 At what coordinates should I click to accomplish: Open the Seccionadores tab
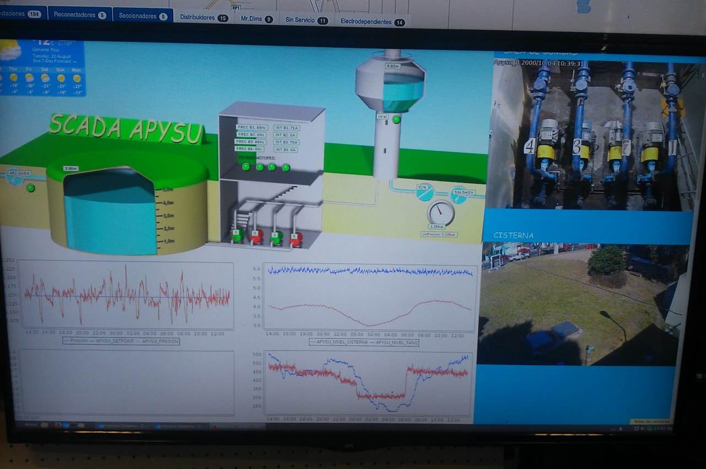pos(143,15)
